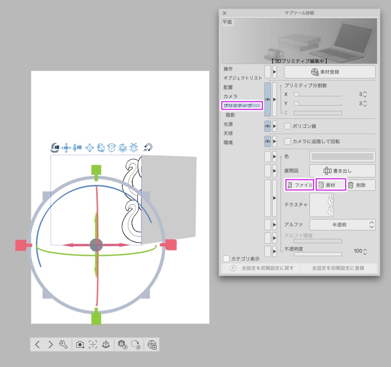Switch to the 光源 category
The width and height of the screenshot is (391, 367).
click(228, 124)
